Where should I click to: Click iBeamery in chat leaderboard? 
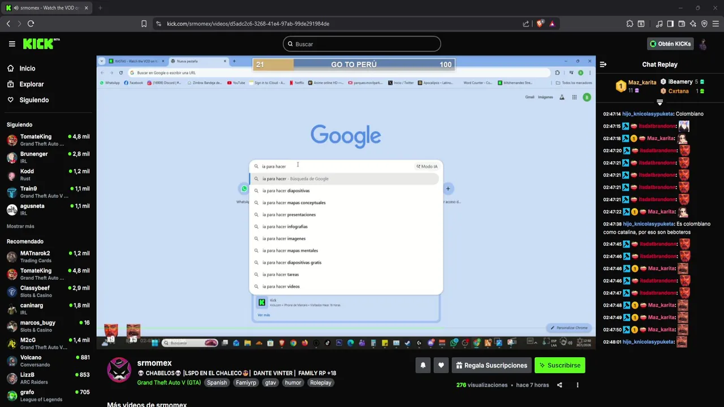[x=680, y=82]
